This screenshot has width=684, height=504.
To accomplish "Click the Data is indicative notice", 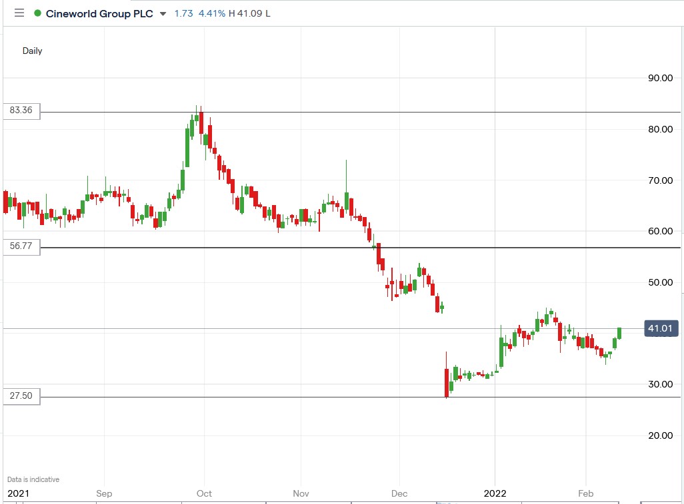I will (x=32, y=479).
